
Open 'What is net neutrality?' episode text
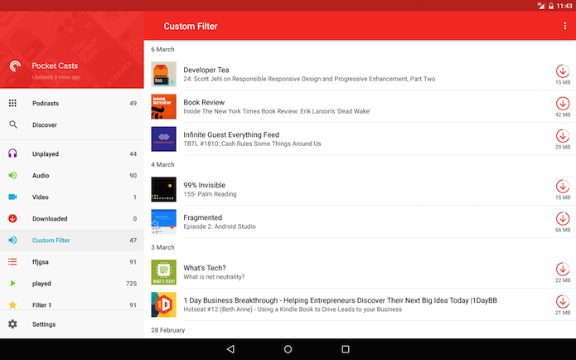(x=214, y=277)
